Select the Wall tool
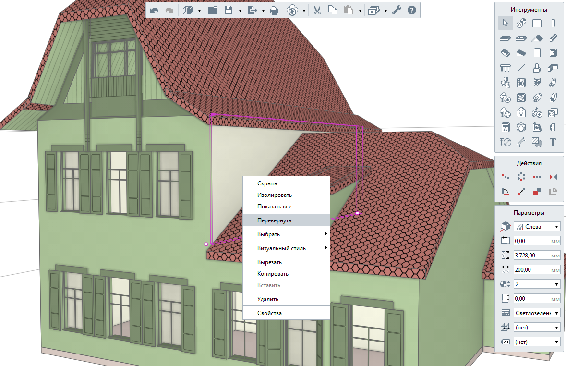This screenshot has height=366, width=566. pos(537,23)
